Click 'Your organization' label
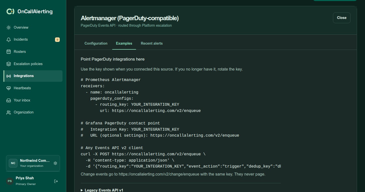The height and width of the screenshot is (192, 365). click(x=31, y=166)
